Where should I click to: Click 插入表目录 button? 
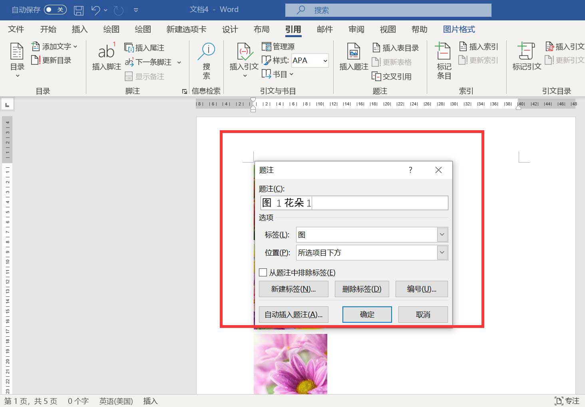395,48
